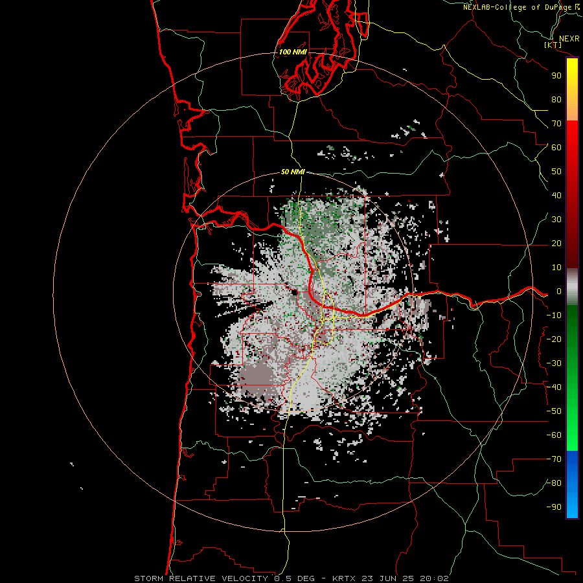Click the Storm Relative Velocity caption text

click(291, 578)
